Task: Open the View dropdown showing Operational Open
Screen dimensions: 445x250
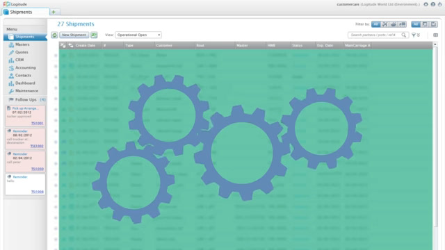Action: click(138, 35)
